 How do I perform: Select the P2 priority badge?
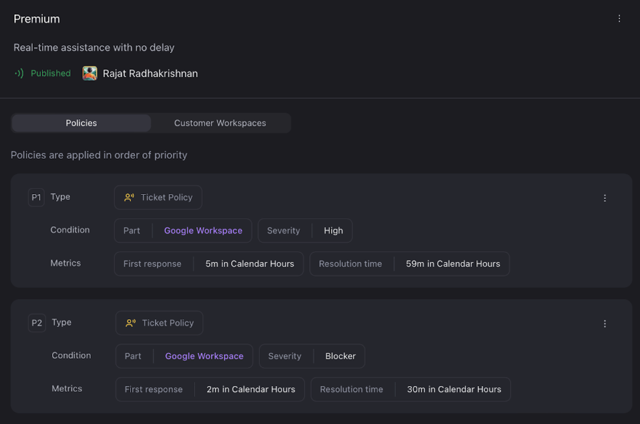click(37, 323)
